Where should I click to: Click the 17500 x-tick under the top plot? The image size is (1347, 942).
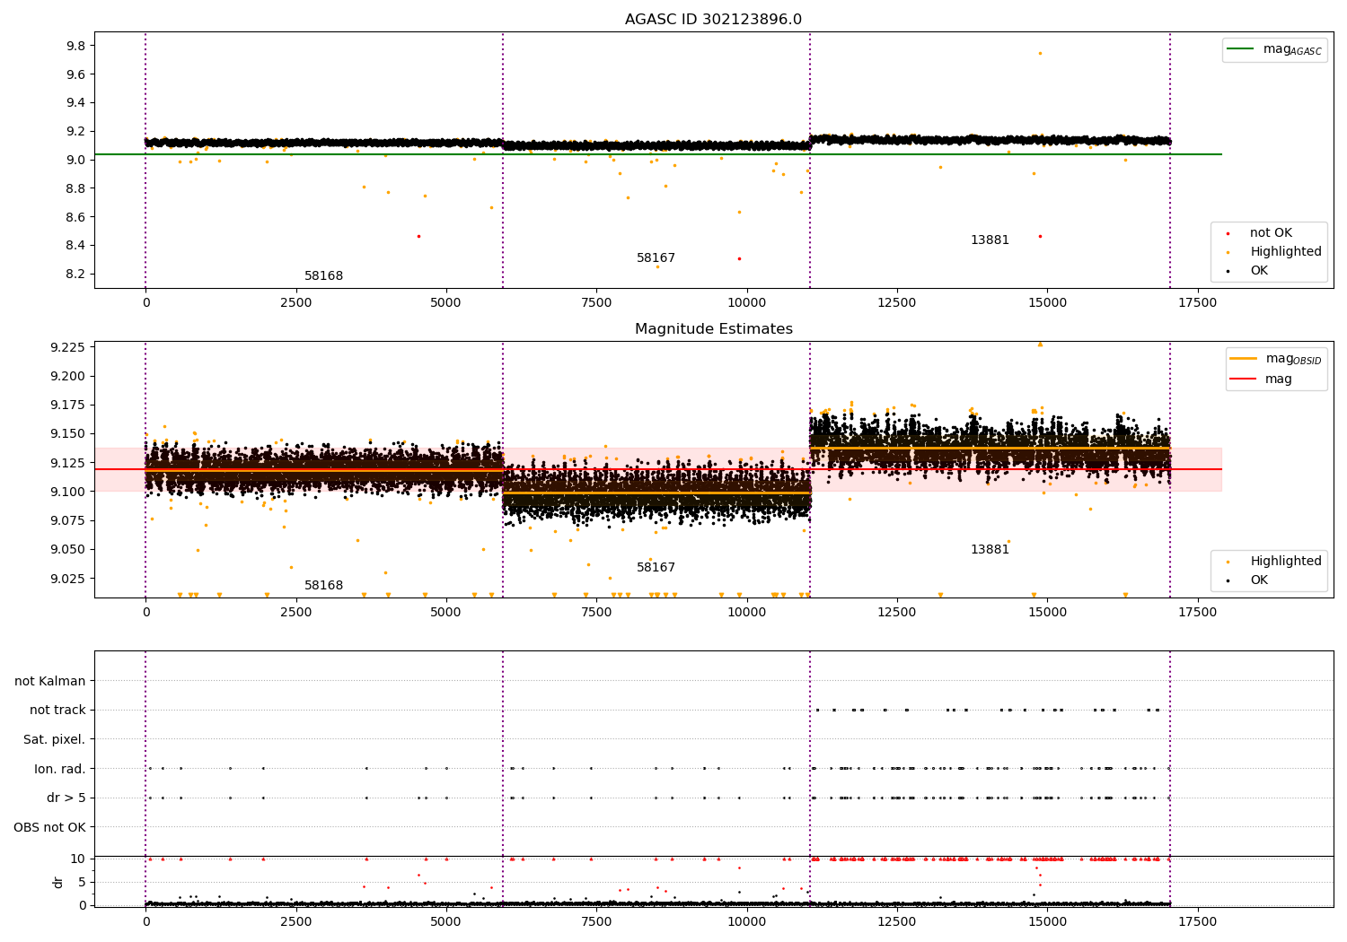1197,303
